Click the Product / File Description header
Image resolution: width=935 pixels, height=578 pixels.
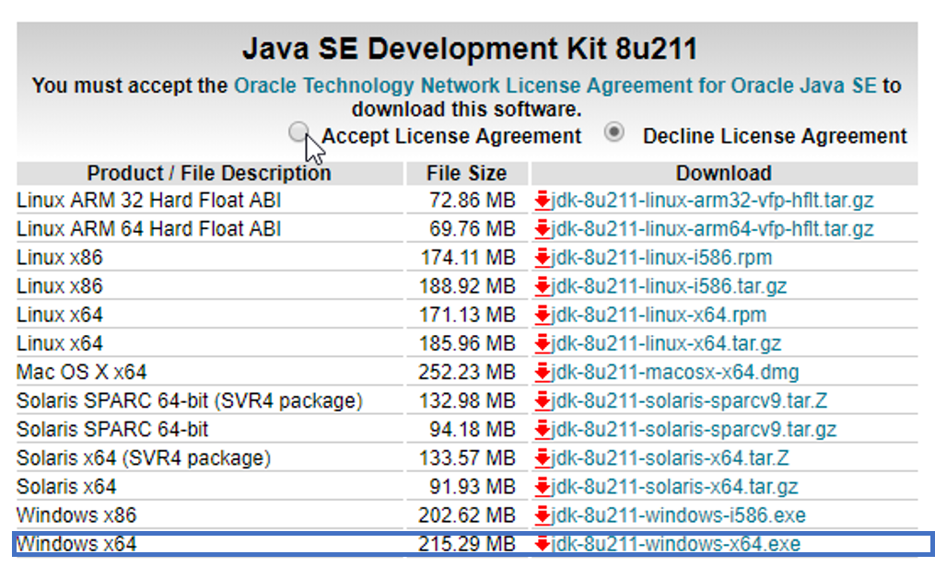point(209,173)
